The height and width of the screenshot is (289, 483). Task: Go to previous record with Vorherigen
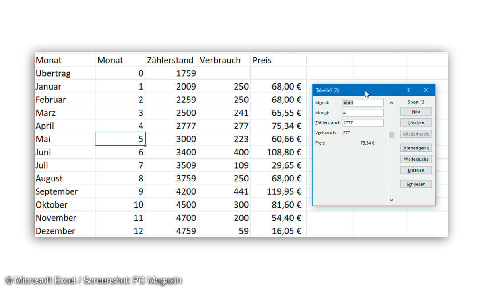pyautogui.click(x=416, y=148)
